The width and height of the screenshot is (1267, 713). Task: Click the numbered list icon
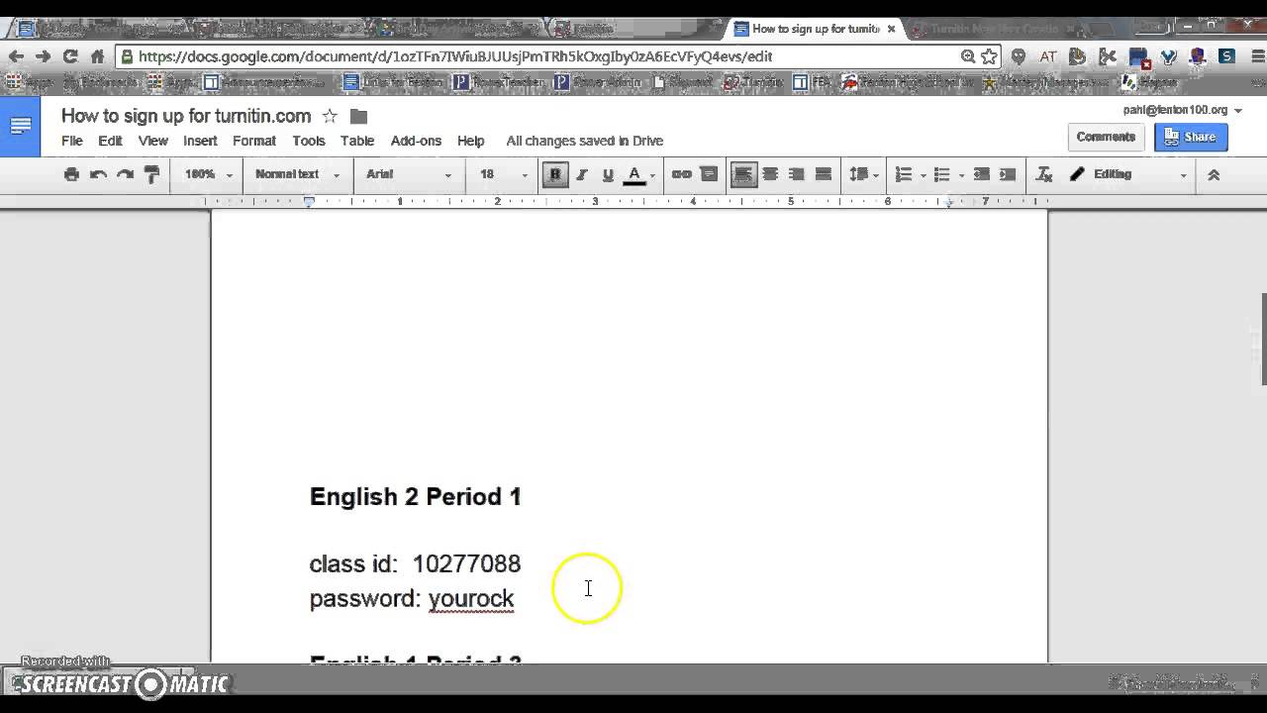click(x=903, y=174)
